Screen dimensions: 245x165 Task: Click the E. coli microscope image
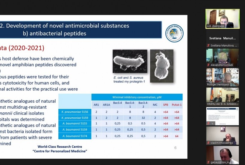pyautogui.click(x=130, y=61)
